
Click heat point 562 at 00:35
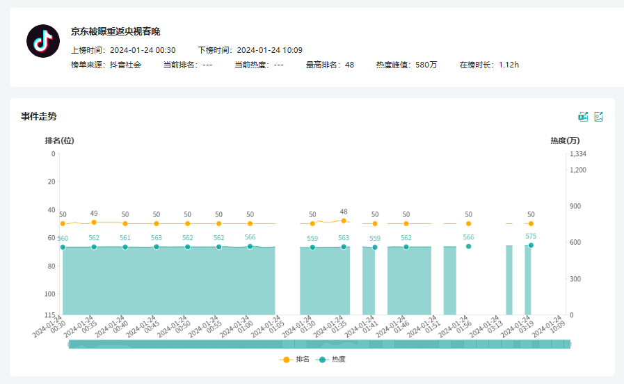click(94, 247)
